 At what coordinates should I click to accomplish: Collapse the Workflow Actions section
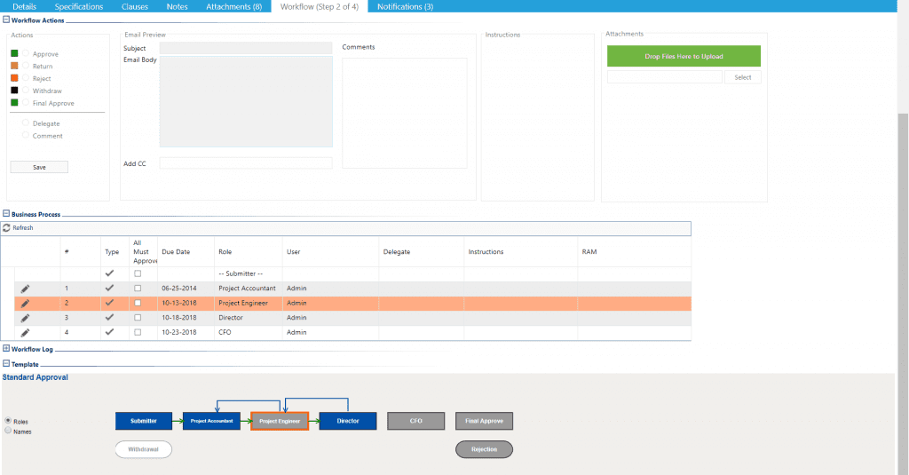pyautogui.click(x=6, y=20)
